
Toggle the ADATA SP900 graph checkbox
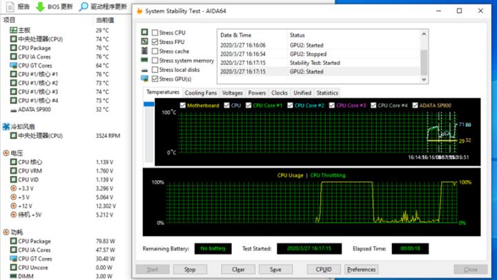point(415,105)
